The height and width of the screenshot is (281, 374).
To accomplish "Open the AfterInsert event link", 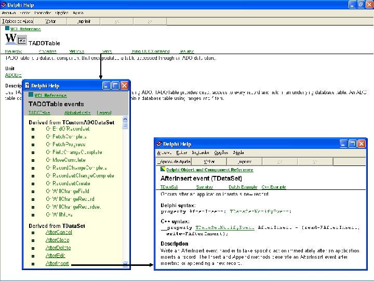I will 57,263.
